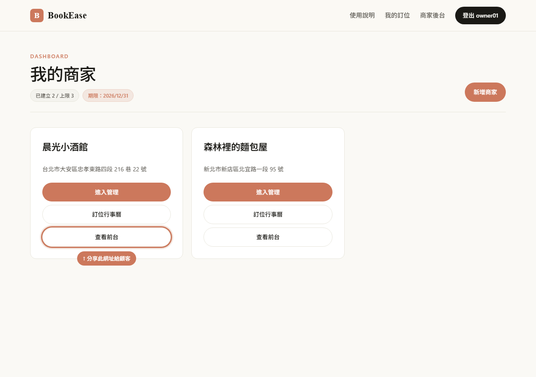Click the address 新北市新店區北宜路一段 95 號
The width and height of the screenshot is (536, 377).
pyautogui.click(x=244, y=169)
